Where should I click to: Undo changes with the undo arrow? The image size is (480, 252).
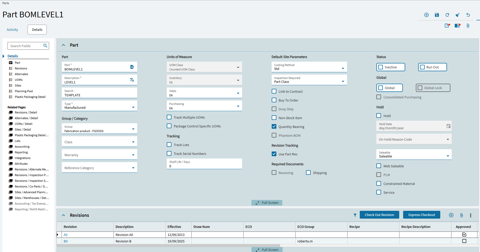coord(468,15)
